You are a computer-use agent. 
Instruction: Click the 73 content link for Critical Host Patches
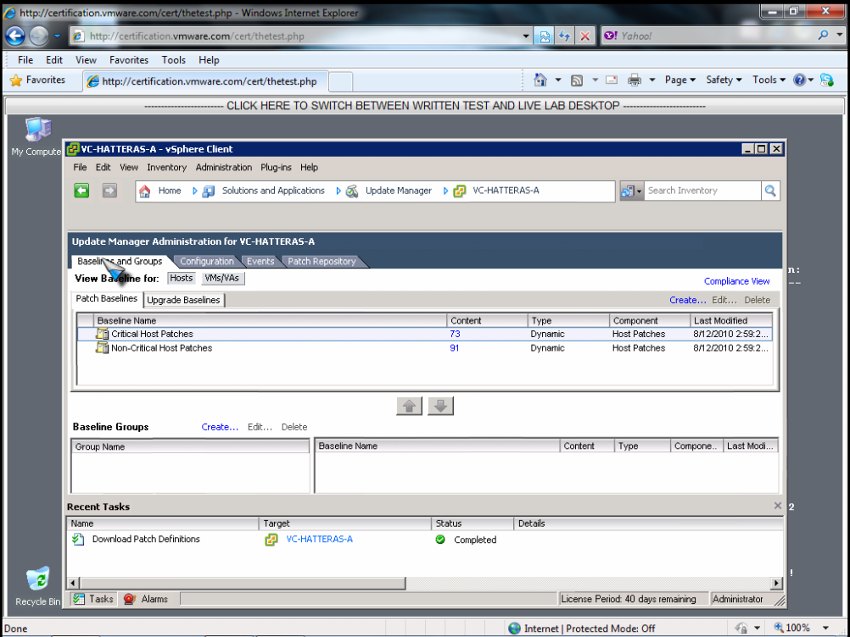click(455, 334)
